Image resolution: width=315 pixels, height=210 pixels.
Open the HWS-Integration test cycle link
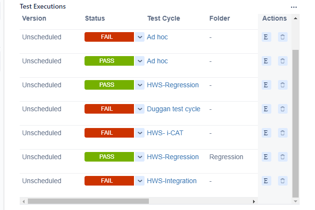click(172, 181)
